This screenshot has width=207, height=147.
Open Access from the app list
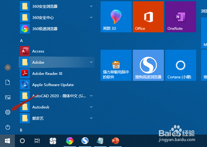[57, 51]
